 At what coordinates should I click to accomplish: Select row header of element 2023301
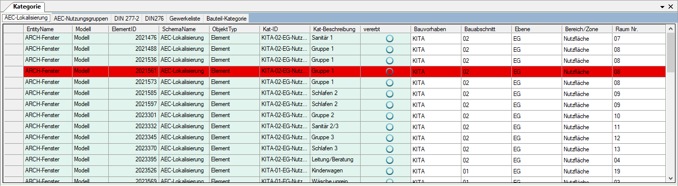point(14,116)
